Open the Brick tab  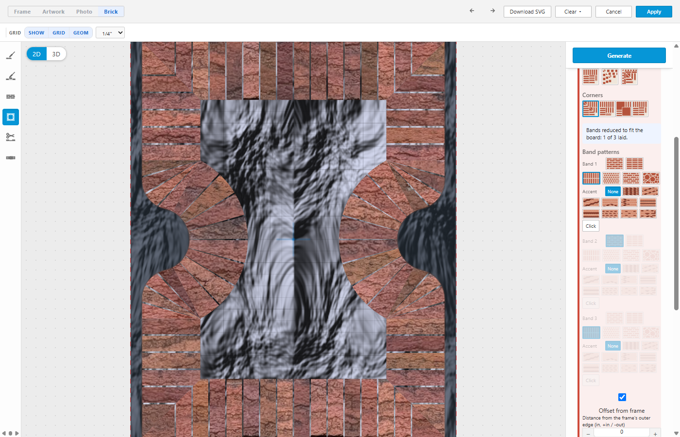(x=111, y=12)
